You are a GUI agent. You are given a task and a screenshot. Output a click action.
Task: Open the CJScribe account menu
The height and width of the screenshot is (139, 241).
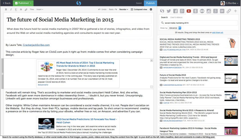pos(232,3)
